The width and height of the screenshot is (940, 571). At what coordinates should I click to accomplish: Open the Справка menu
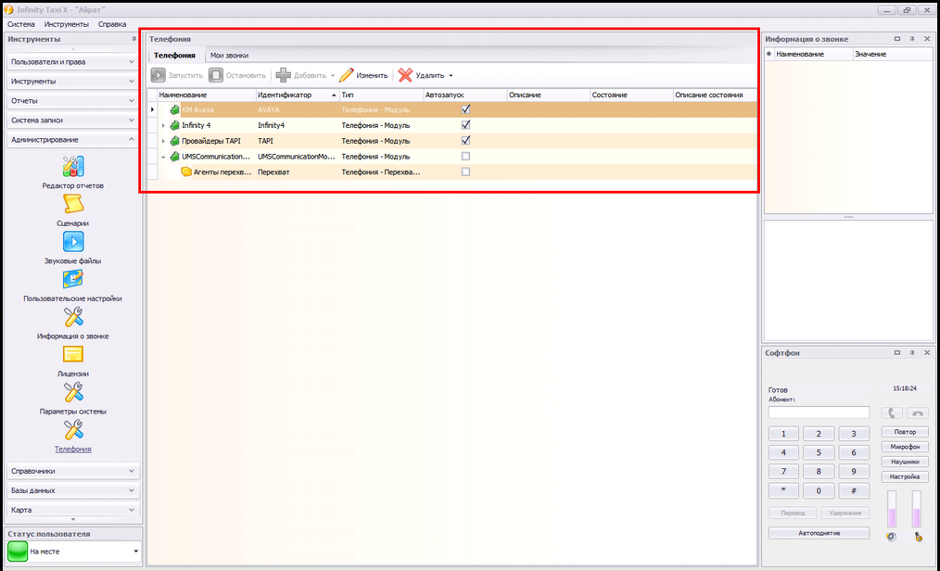[x=112, y=25]
